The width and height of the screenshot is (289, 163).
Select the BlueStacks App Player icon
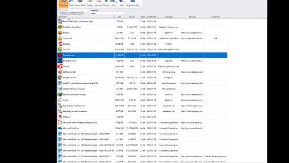click(x=60, y=27)
